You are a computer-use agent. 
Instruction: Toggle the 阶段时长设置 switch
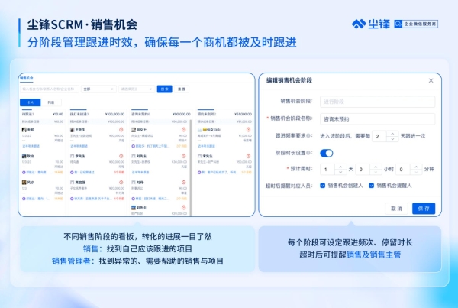(x=327, y=153)
